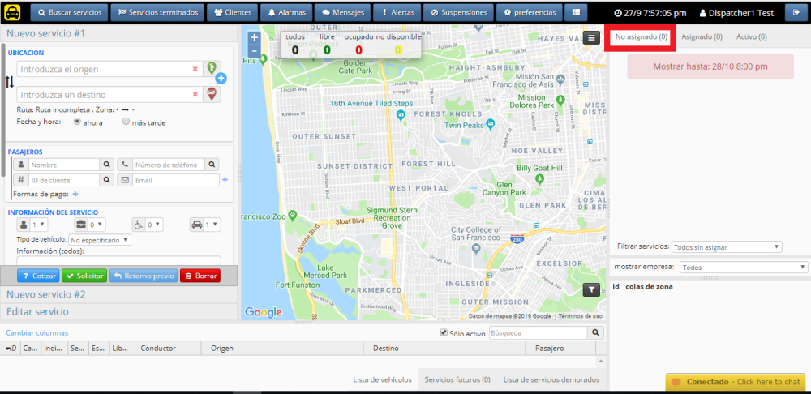Search passenger by name magnifier icon

click(x=106, y=165)
